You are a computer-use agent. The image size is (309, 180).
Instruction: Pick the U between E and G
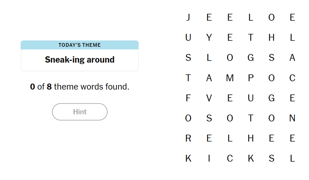click(x=251, y=98)
